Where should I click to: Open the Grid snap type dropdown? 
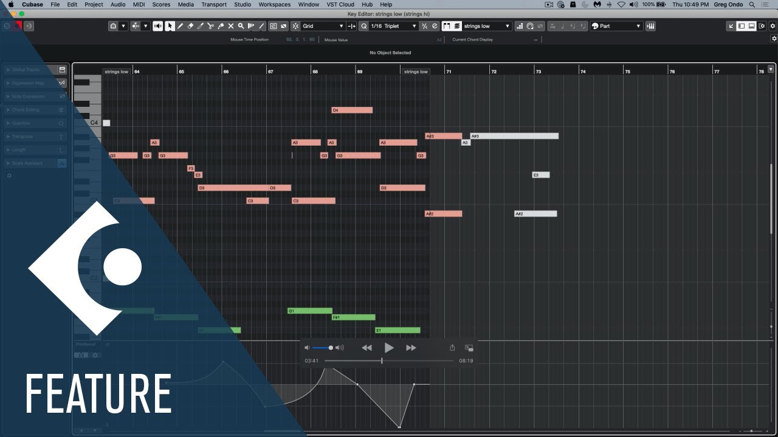tap(323, 26)
